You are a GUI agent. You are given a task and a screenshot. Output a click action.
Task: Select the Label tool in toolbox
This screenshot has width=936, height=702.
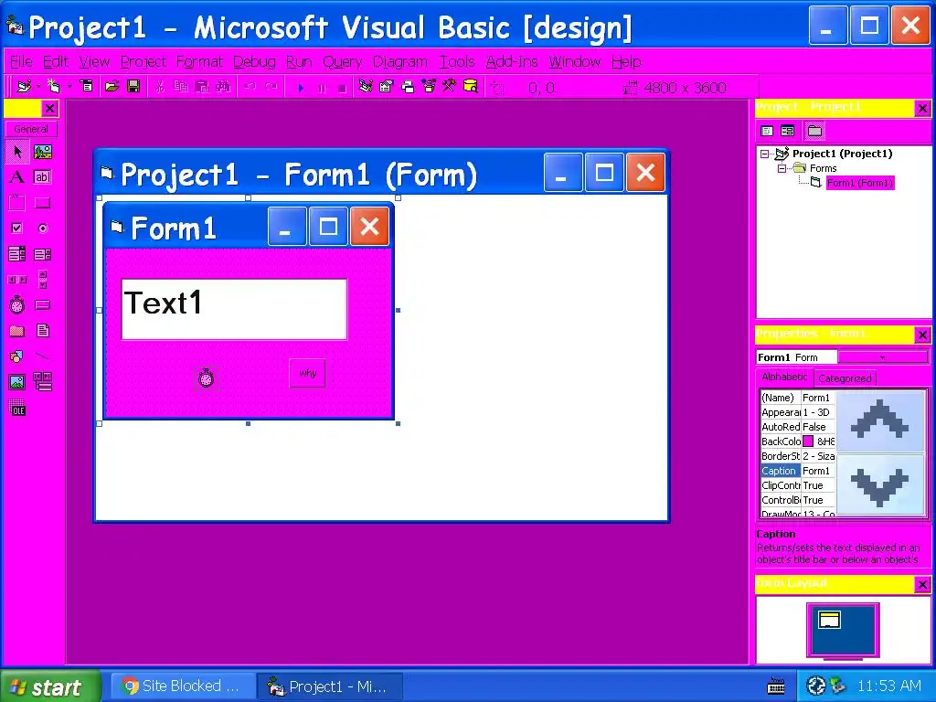click(x=17, y=177)
